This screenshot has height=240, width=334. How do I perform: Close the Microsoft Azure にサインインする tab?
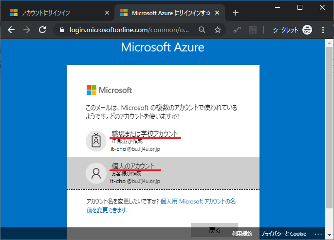(x=217, y=13)
